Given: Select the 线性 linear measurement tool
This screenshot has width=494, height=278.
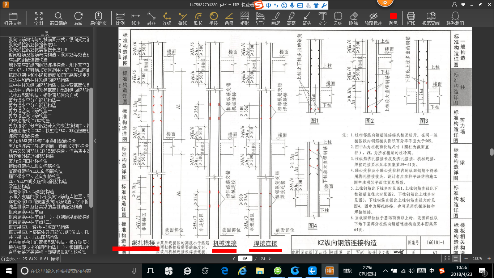Looking at the screenshot, I should (136, 18).
